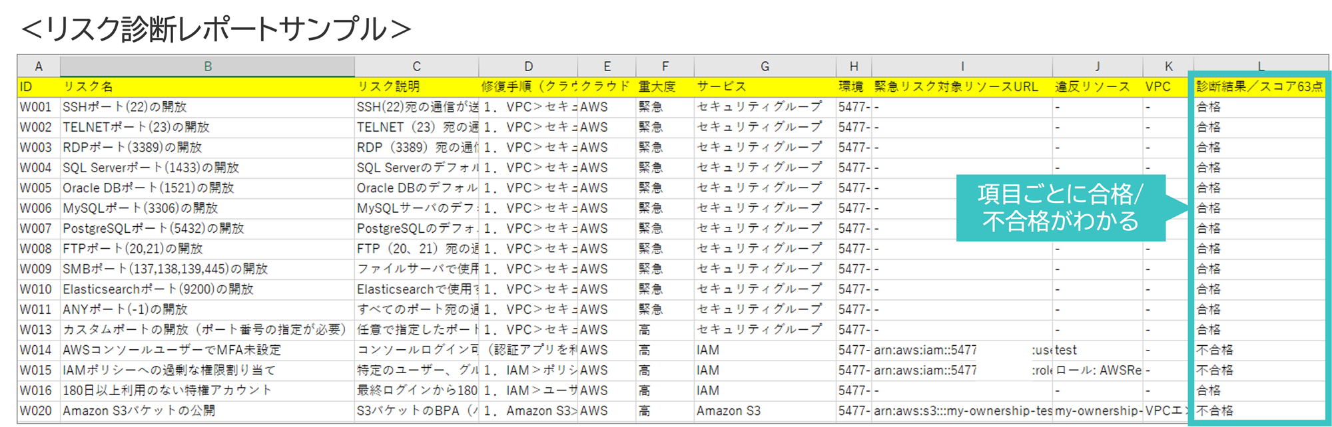Screen dimensions: 1332x427
Task: Click the 'test' violation resource cell in row W014
Action: point(1098,351)
